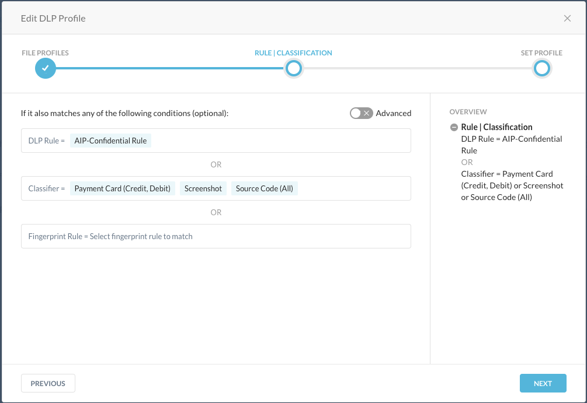The height and width of the screenshot is (403, 587).
Task: Click the Source Code (All) tag
Action: pyautogui.click(x=264, y=188)
